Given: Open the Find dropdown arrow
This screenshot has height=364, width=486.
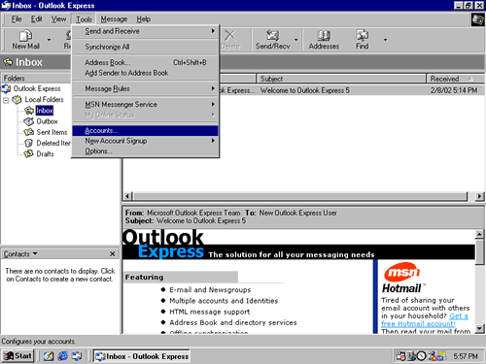Looking at the screenshot, I should [x=385, y=40].
